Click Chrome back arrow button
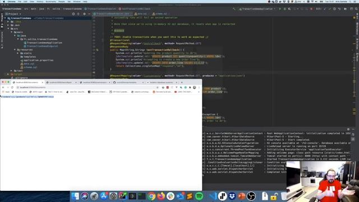 click(3, 88)
